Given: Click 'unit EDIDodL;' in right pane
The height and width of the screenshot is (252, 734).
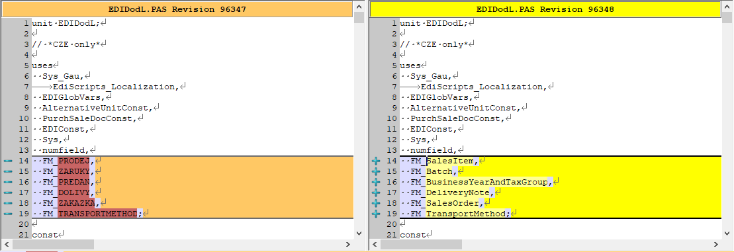Looking at the screenshot, I should pyautogui.click(x=434, y=23).
